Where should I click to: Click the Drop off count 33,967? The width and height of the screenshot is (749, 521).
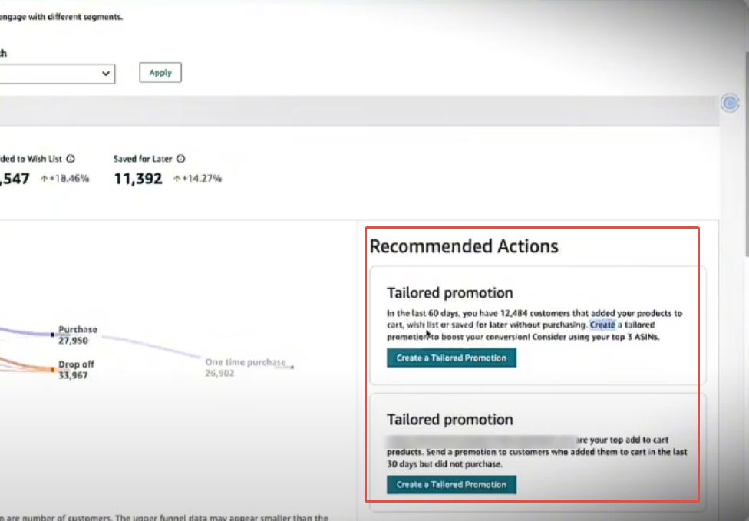click(x=75, y=376)
